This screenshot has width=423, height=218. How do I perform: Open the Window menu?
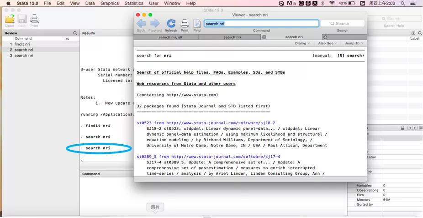click(x=172, y=3)
